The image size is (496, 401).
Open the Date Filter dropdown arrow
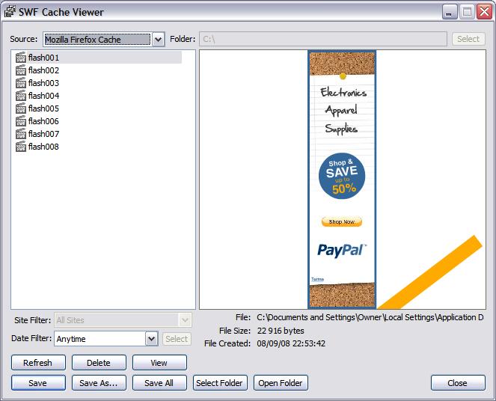tap(152, 339)
